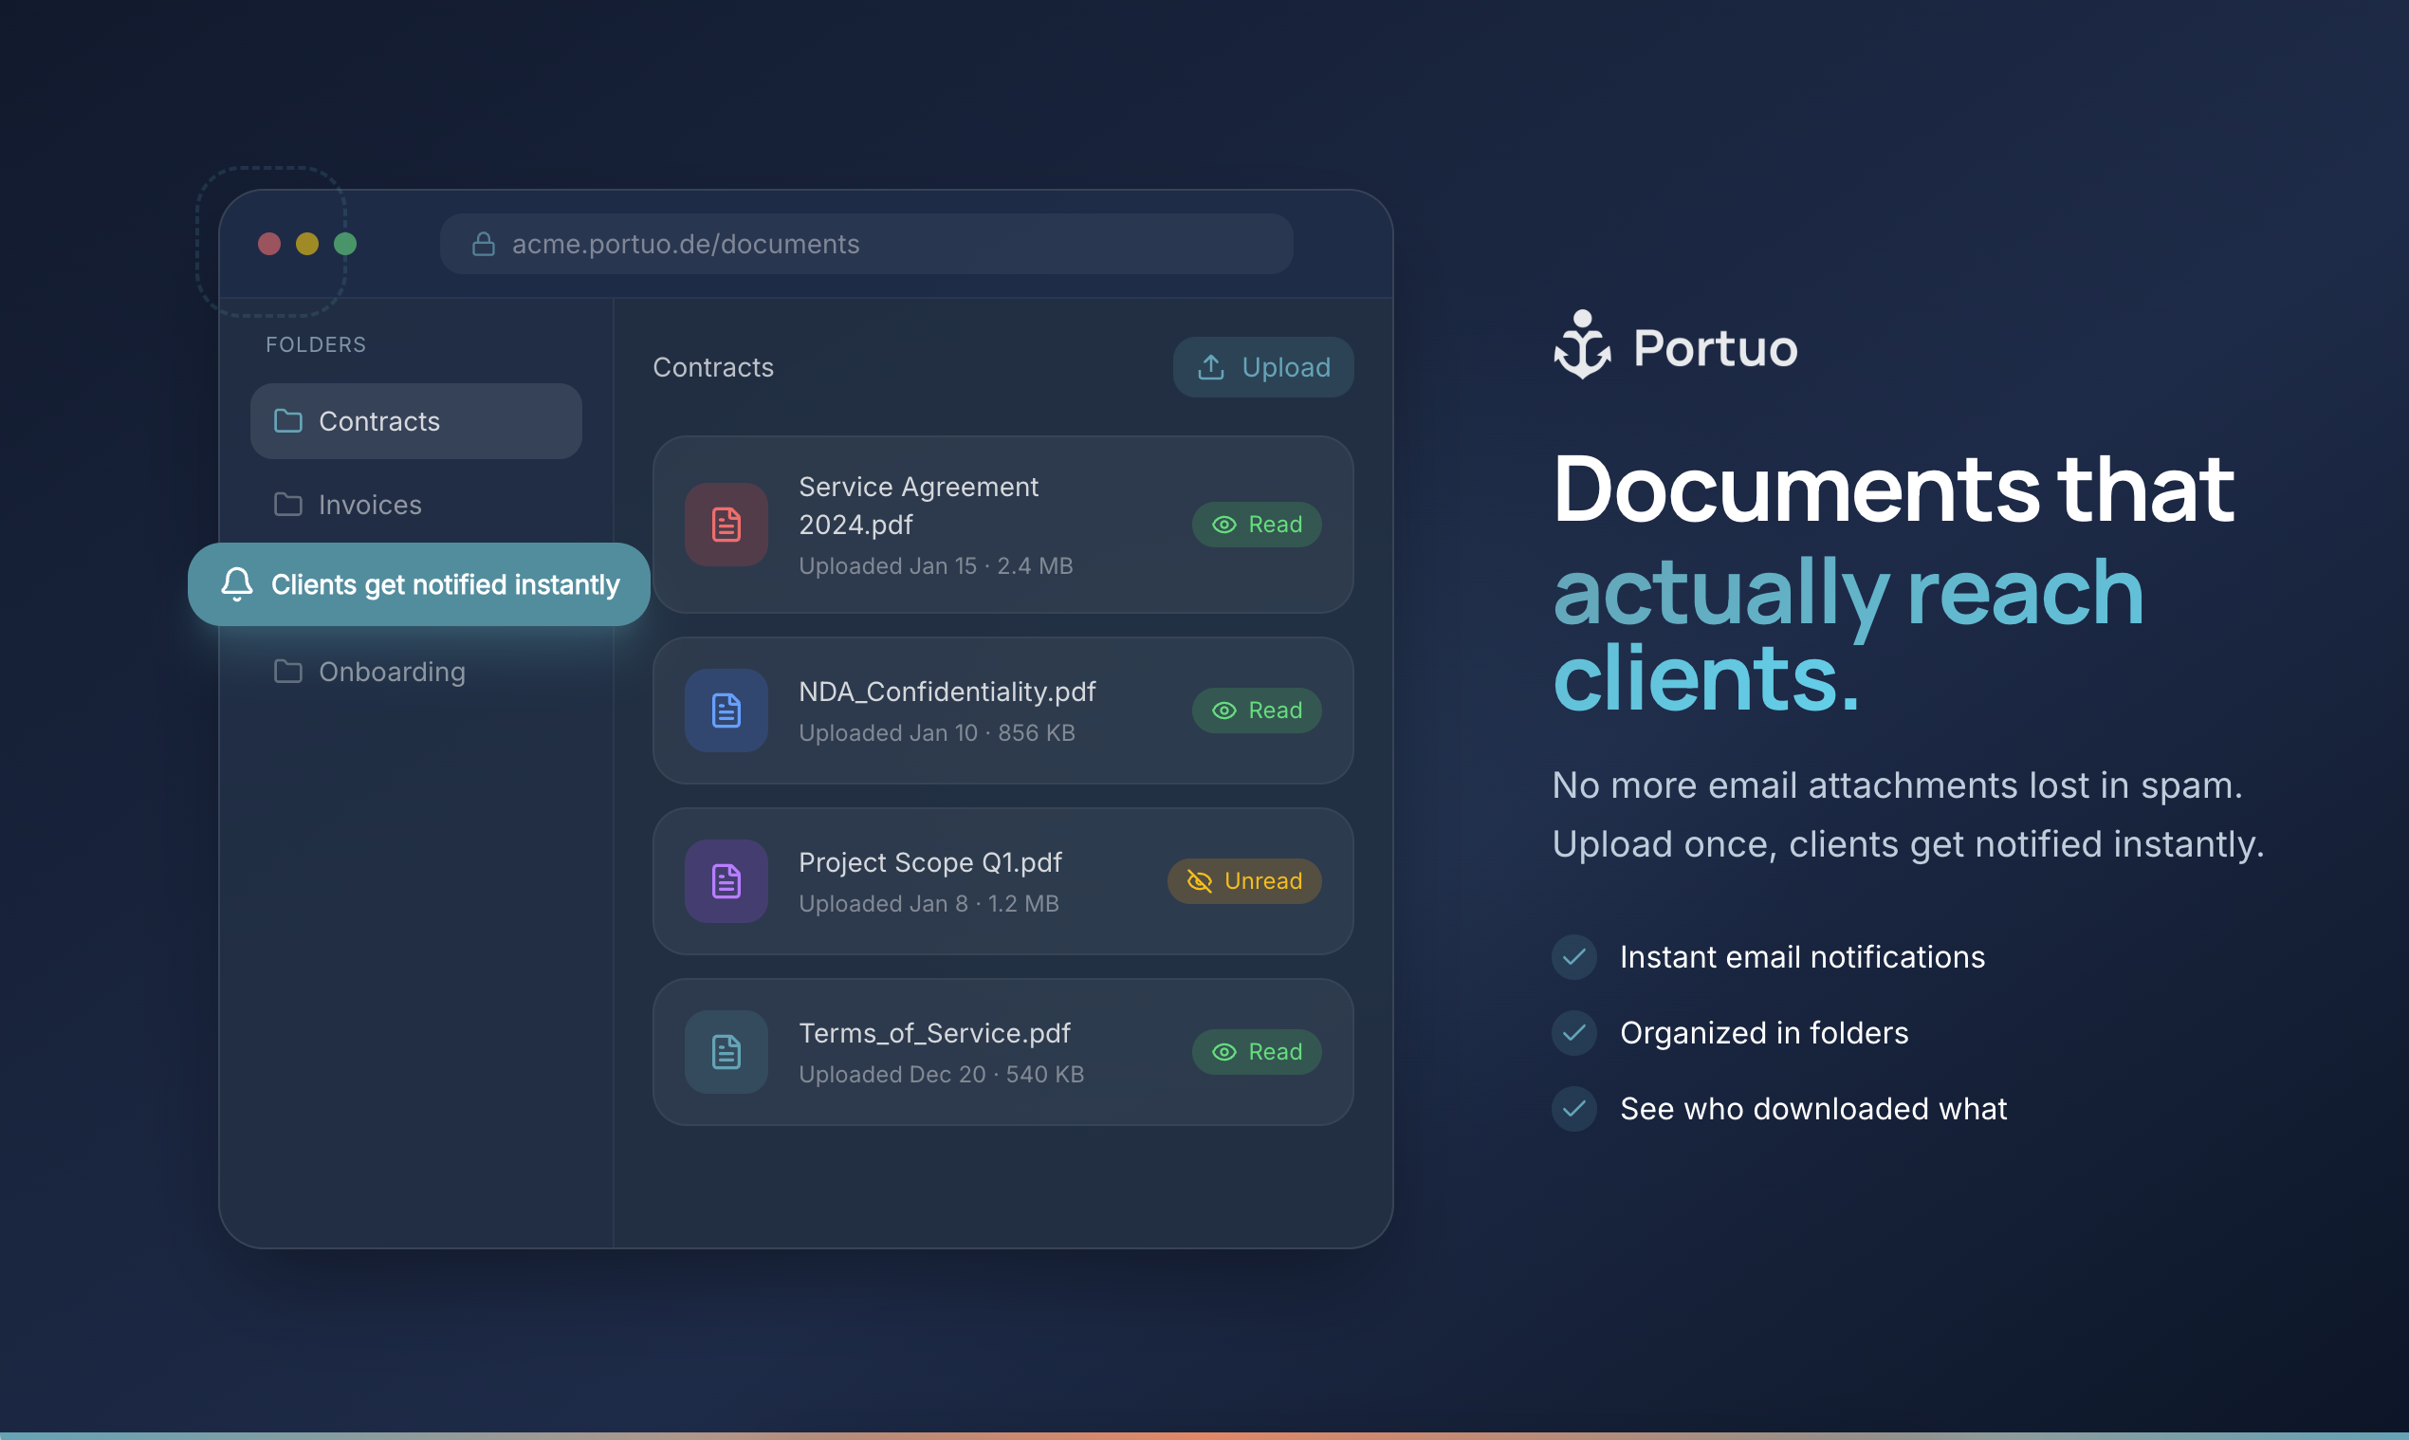Click the lock icon in the address bar
Screen dimensions: 2409x1440
[x=482, y=244]
